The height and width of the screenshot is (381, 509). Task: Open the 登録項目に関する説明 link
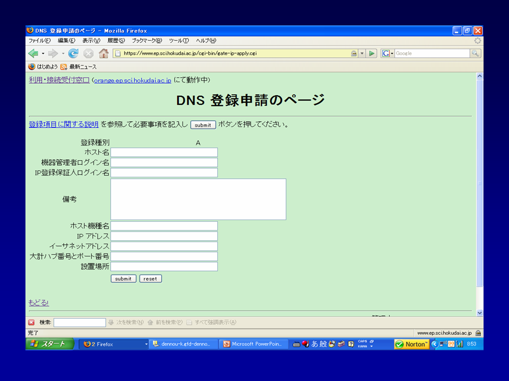click(64, 124)
